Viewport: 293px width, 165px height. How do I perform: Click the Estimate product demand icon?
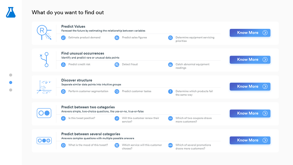[x=63, y=37]
